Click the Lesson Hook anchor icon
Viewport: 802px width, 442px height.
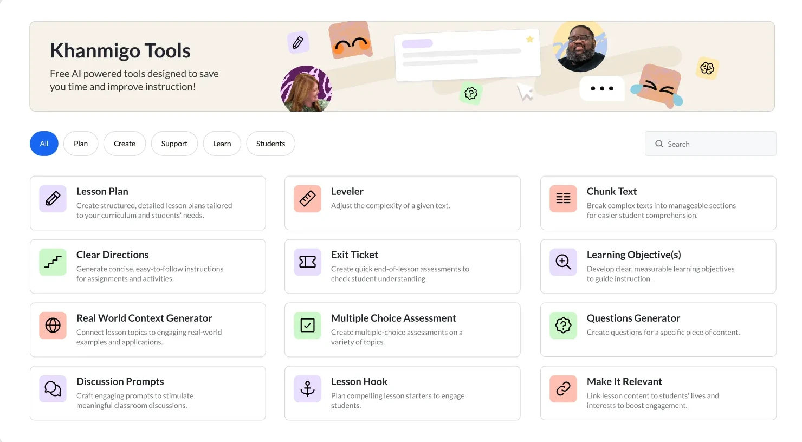click(x=307, y=388)
